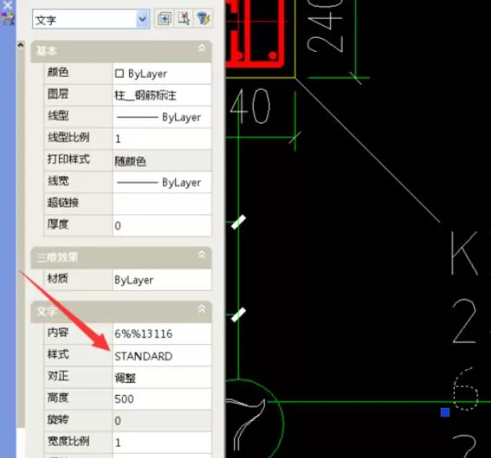Click the 线宽 ByLayer value
The width and height of the screenshot is (491, 458).
[162, 182]
